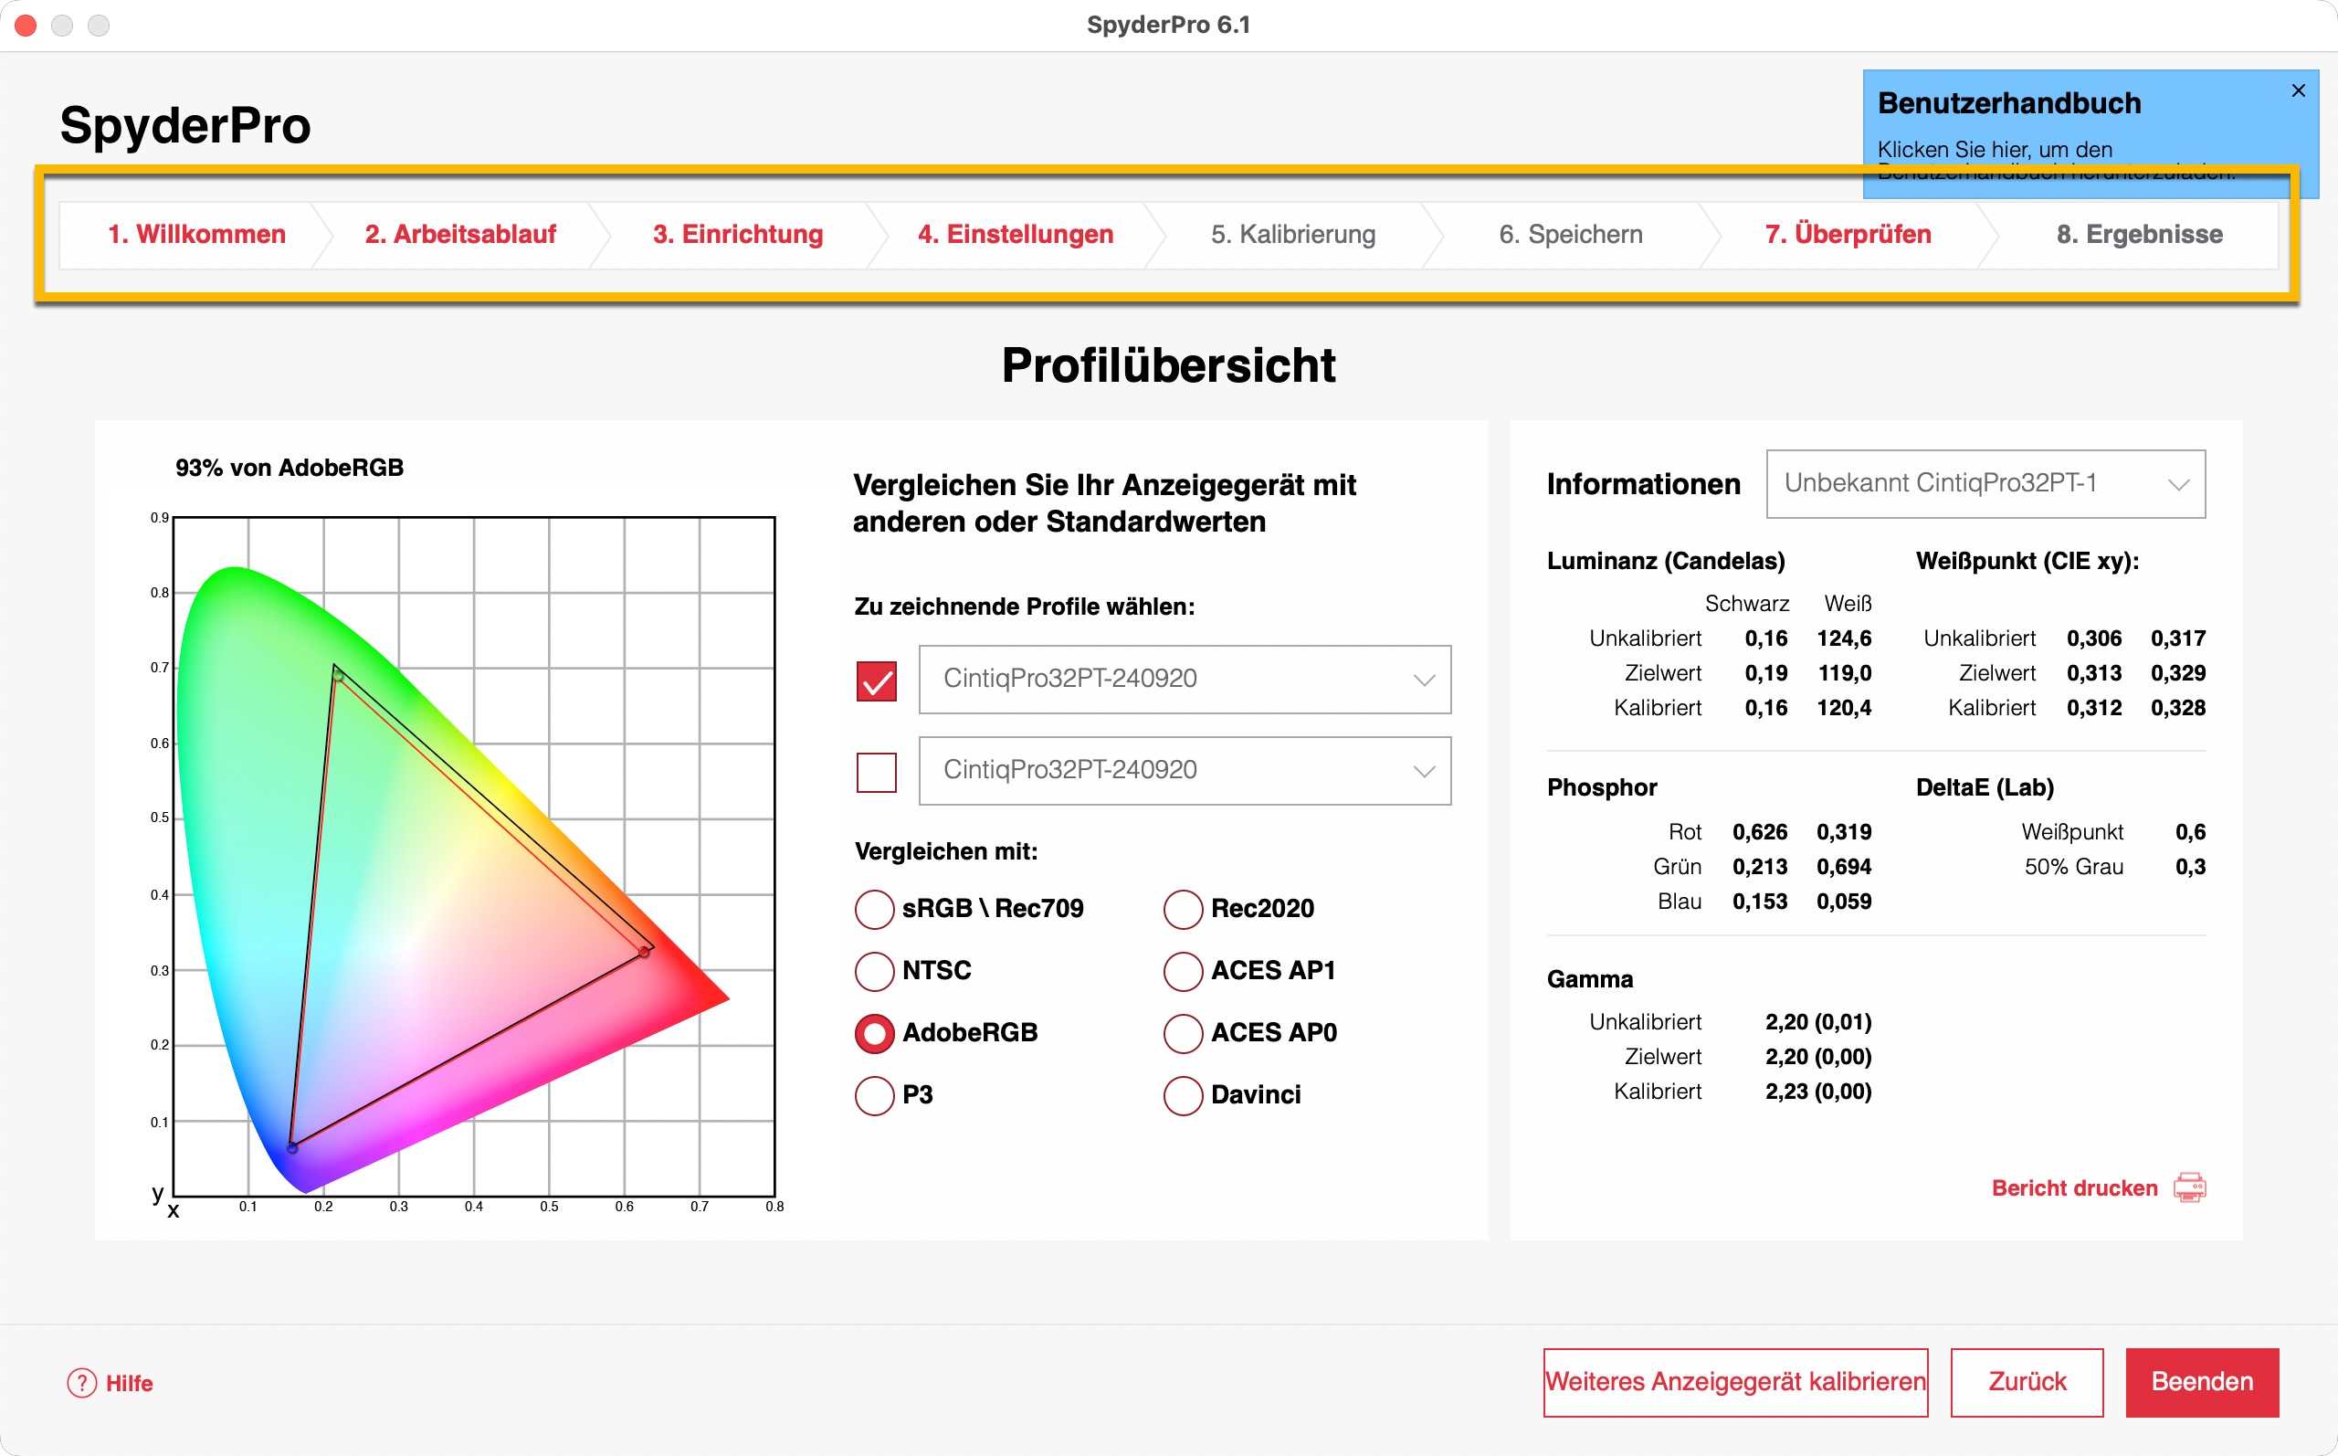The width and height of the screenshot is (2338, 1456).
Task: Click the red vertex marker on the gamut chart
Action: pos(644,952)
